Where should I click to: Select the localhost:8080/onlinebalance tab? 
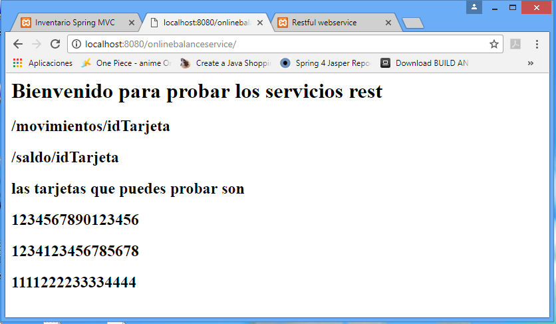[207, 23]
